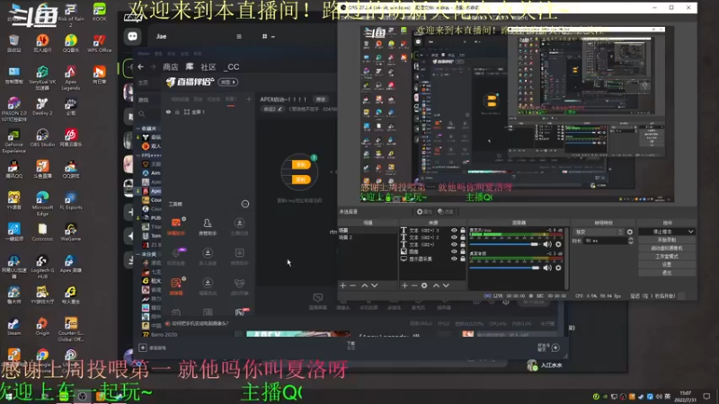The image size is (719, 404).
Task: Open 设置 in OBS controls
Action: tap(667, 265)
